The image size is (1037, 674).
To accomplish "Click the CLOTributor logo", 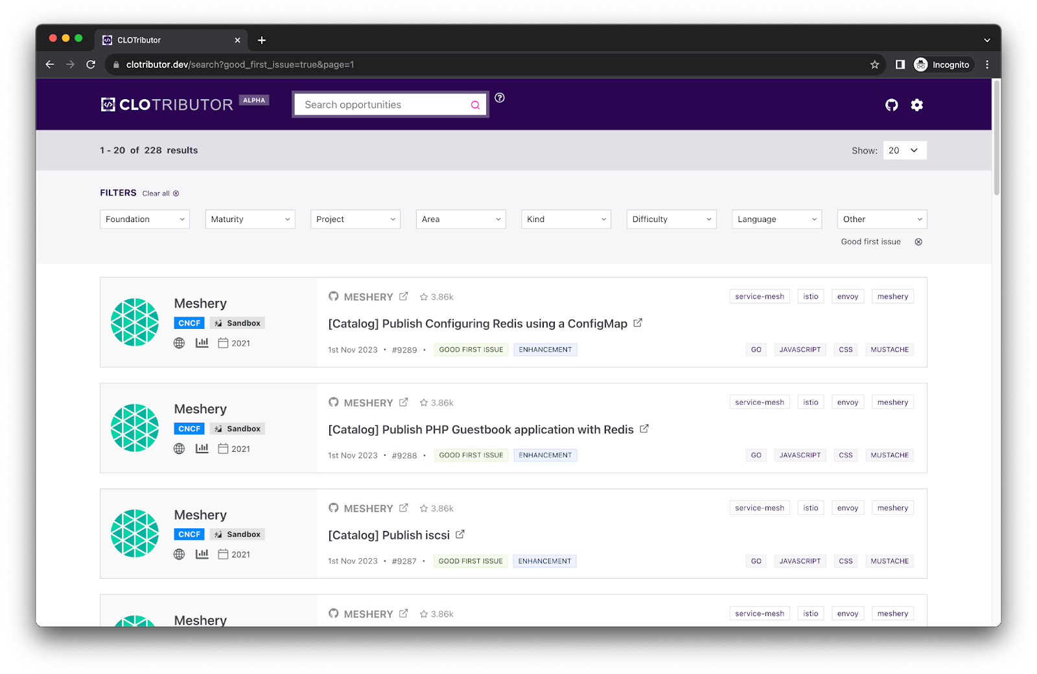I will tap(167, 105).
